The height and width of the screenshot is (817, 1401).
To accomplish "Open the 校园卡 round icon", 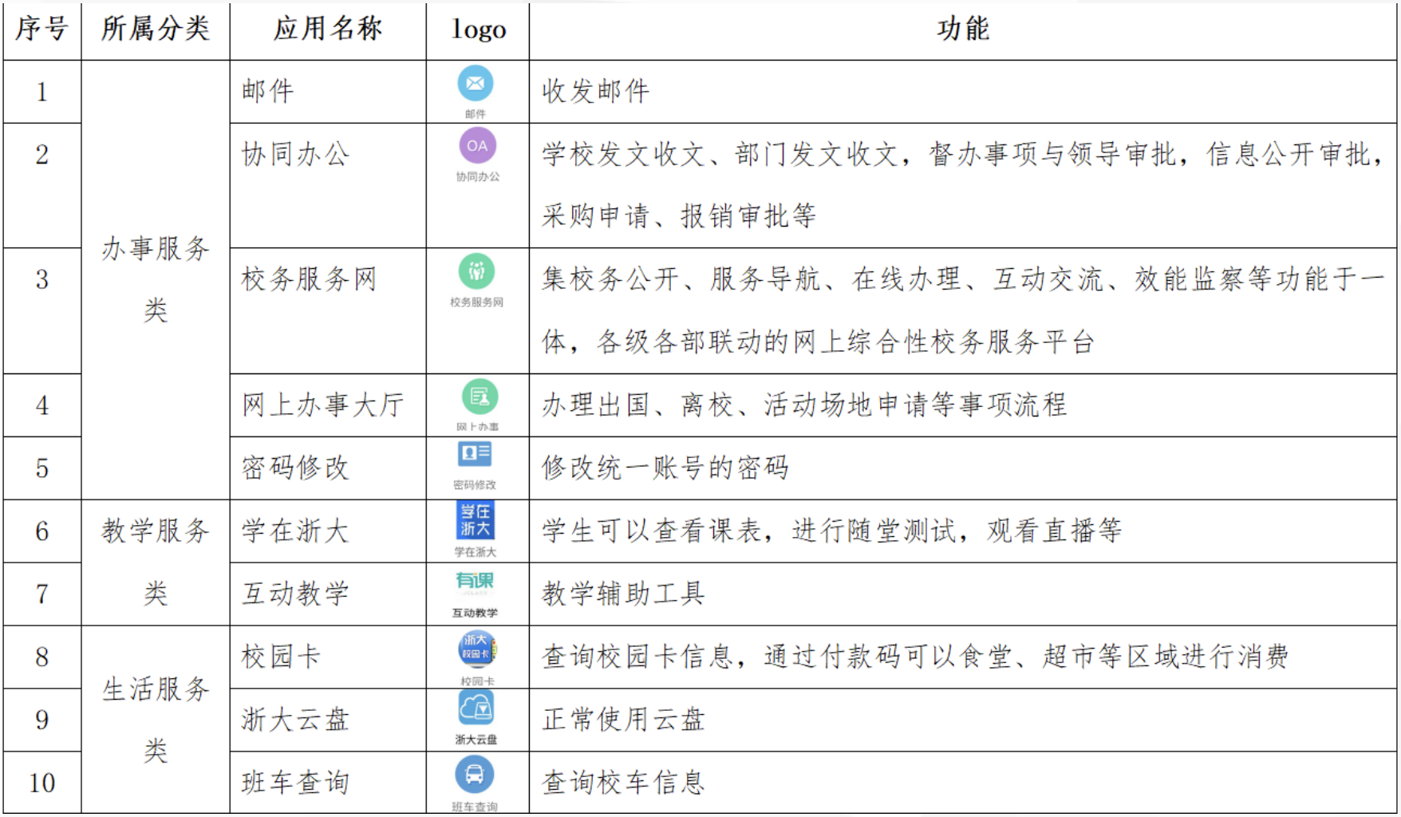I will point(477,649).
